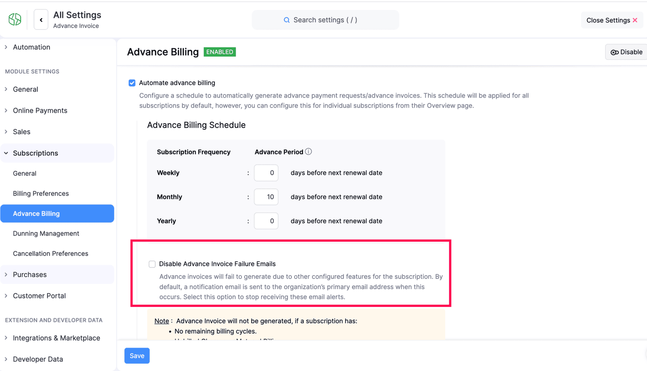Image resolution: width=647 pixels, height=371 pixels.
Task: Uncheck Automate advance billing checkbox
Action: click(x=132, y=83)
